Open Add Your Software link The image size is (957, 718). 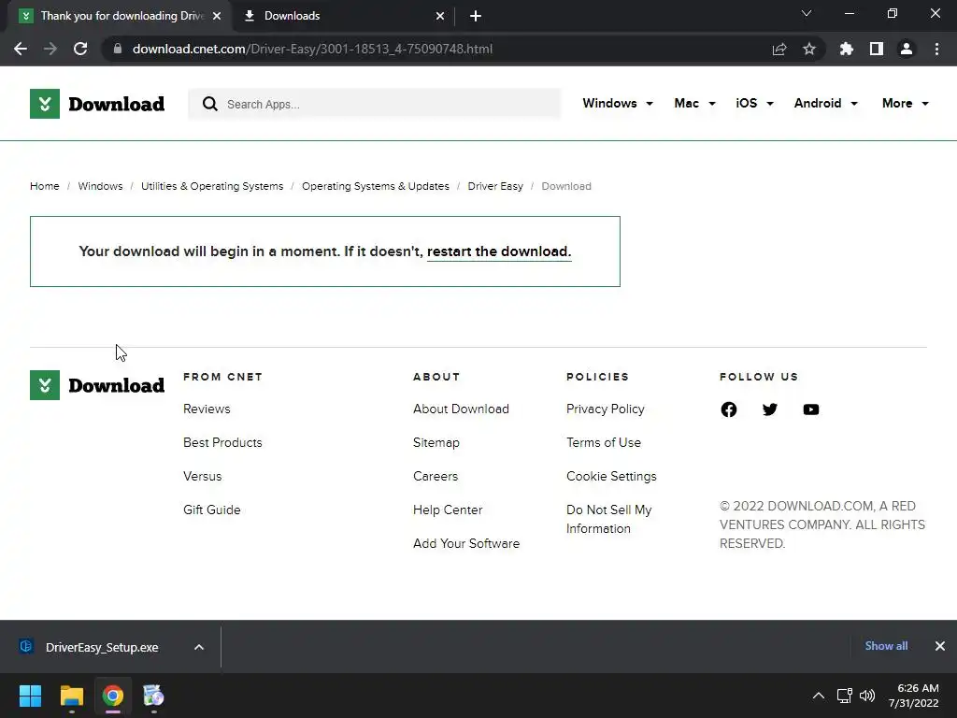[x=465, y=543]
